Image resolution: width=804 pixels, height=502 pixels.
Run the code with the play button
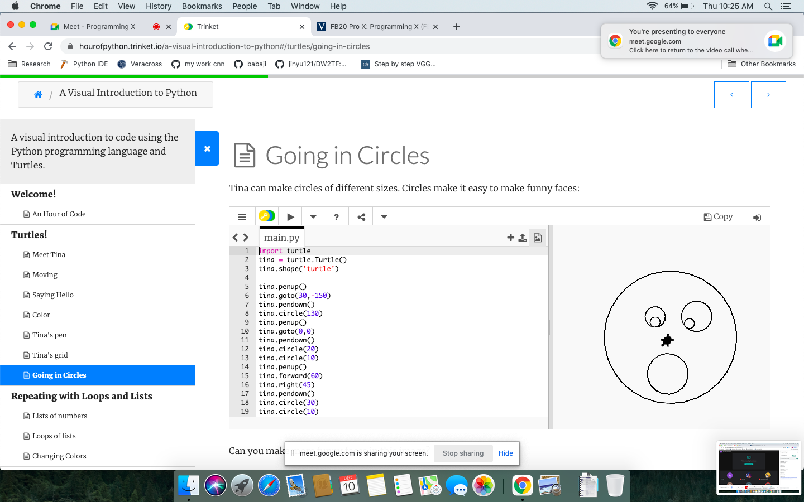coord(290,217)
